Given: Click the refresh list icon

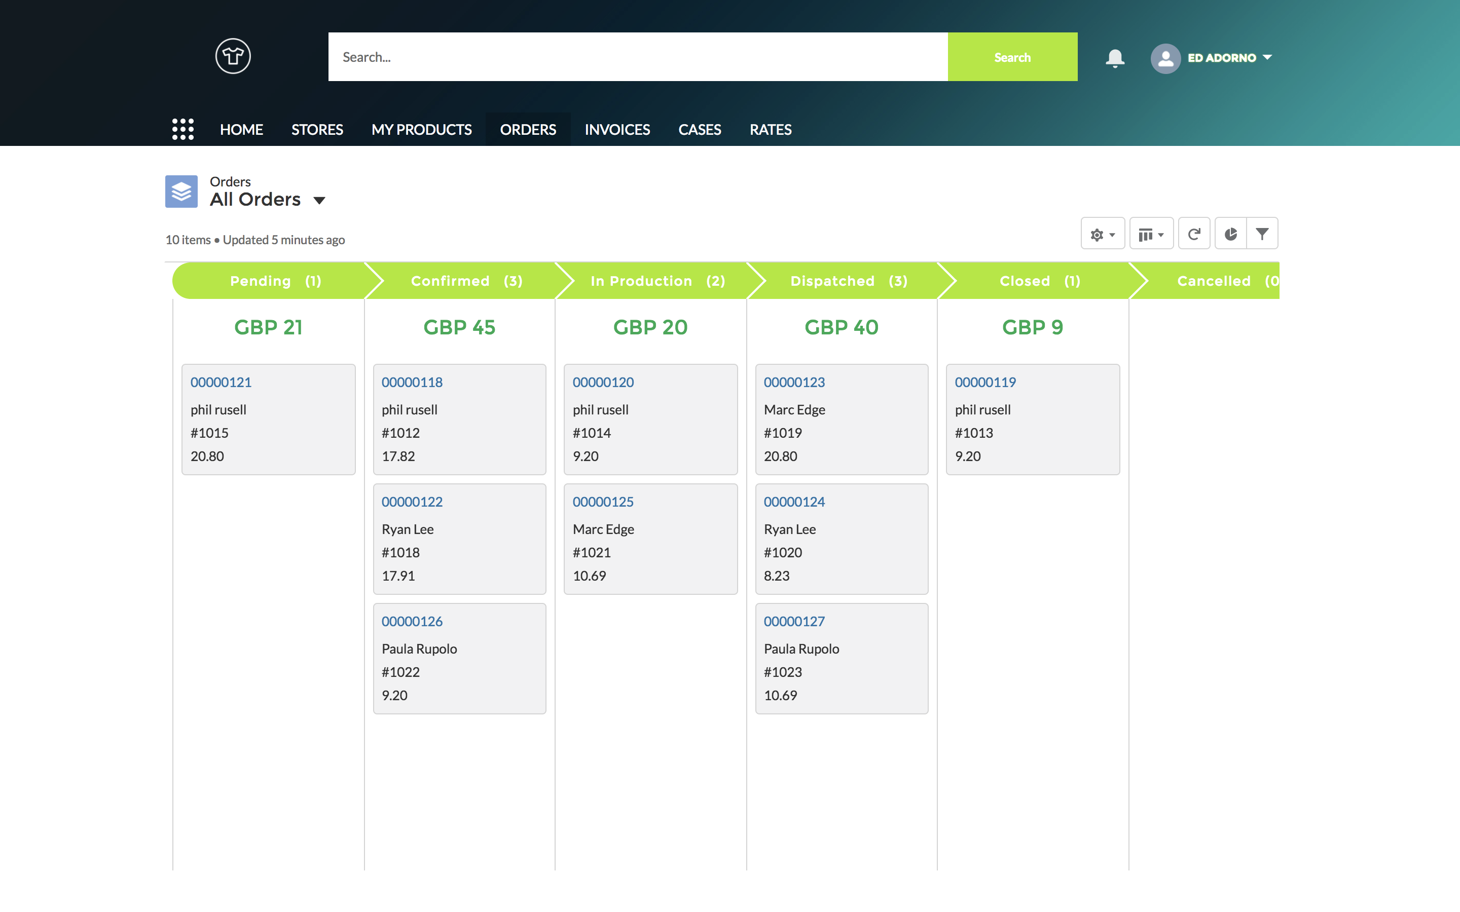Looking at the screenshot, I should tap(1194, 234).
